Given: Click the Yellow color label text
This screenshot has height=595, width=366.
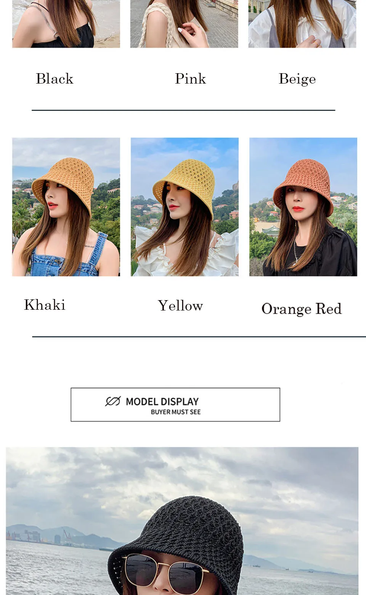Looking at the screenshot, I should [180, 306].
